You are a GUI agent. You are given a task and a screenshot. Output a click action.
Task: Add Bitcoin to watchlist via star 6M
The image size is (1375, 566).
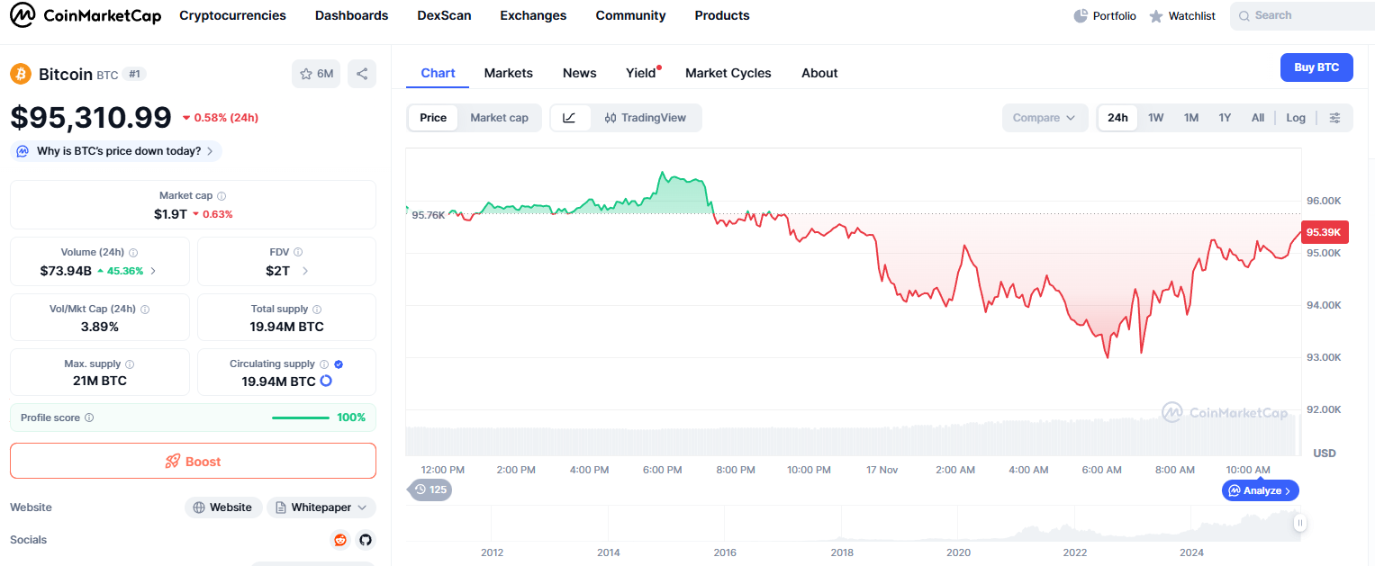(x=316, y=74)
